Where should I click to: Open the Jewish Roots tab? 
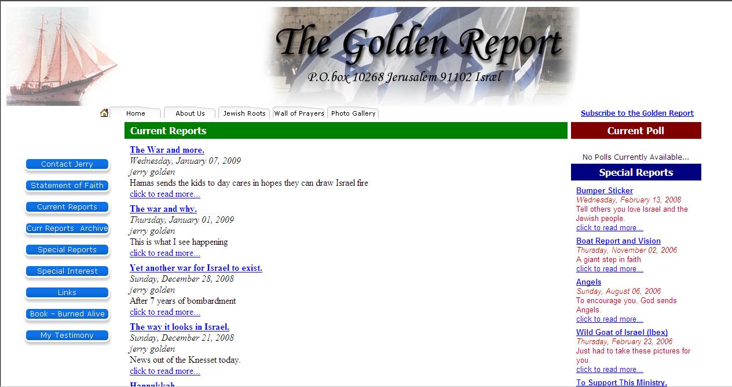click(244, 113)
